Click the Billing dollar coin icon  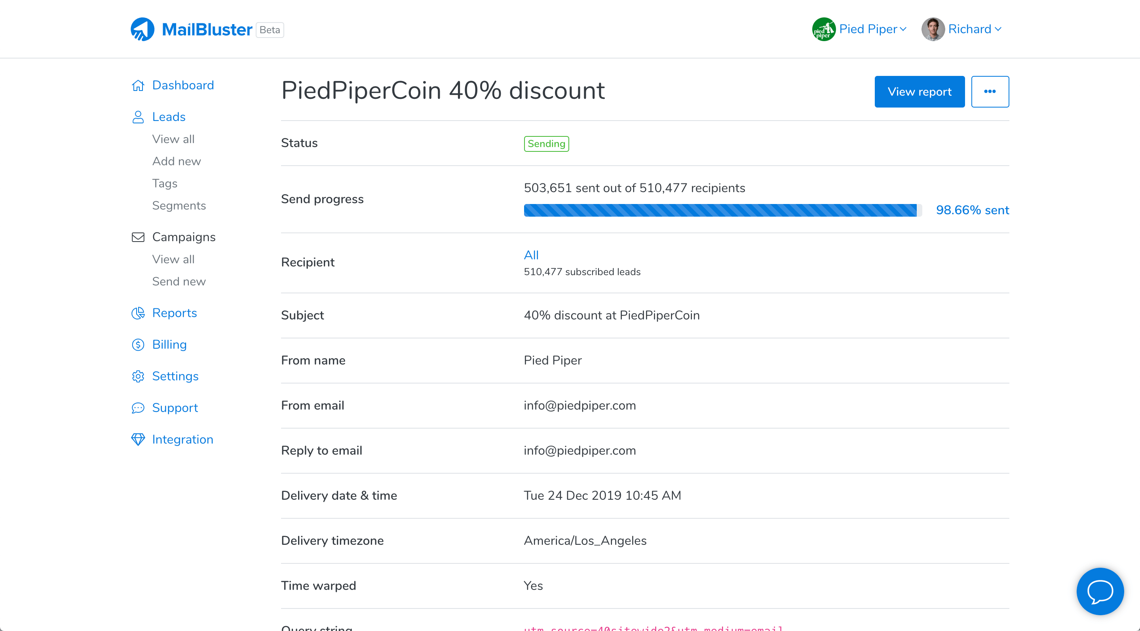(x=138, y=345)
